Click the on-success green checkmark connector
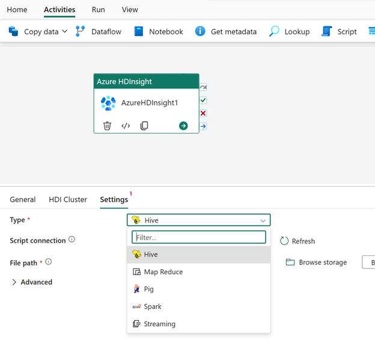The height and width of the screenshot is (358, 375). 203,100
